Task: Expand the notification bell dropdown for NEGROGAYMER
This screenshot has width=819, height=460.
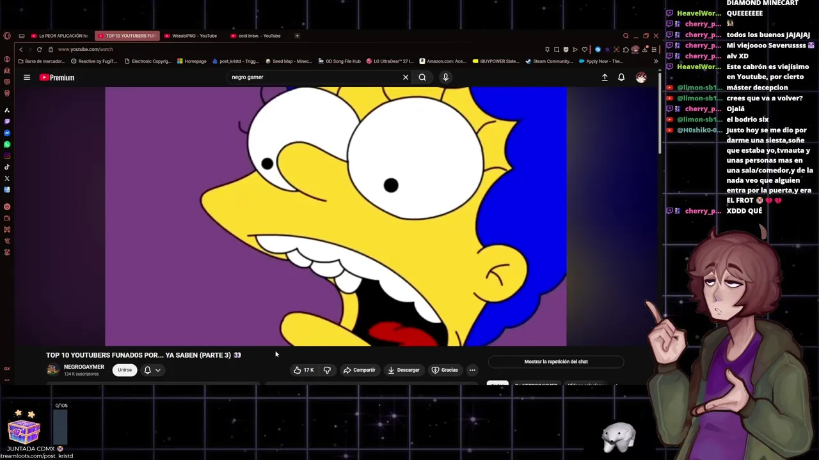Action: point(152,370)
